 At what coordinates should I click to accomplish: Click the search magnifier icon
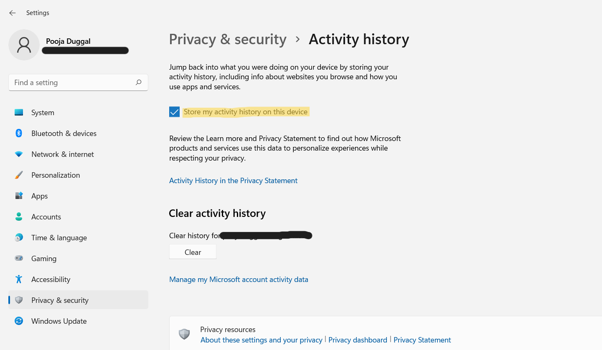coord(139,83)
